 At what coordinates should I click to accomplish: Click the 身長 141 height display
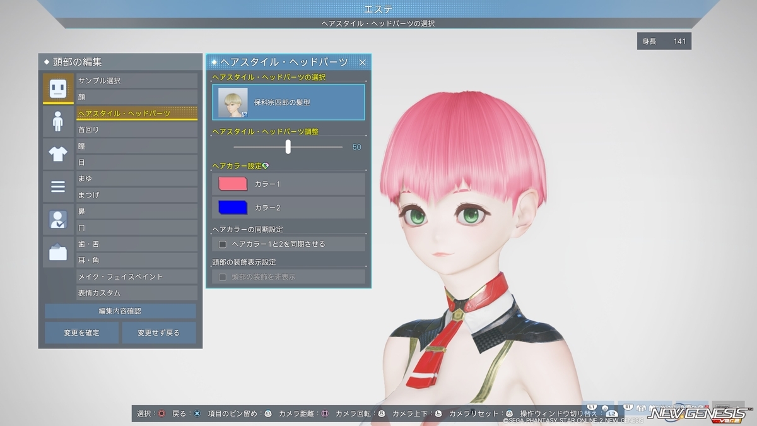click(x=664, y=41)
